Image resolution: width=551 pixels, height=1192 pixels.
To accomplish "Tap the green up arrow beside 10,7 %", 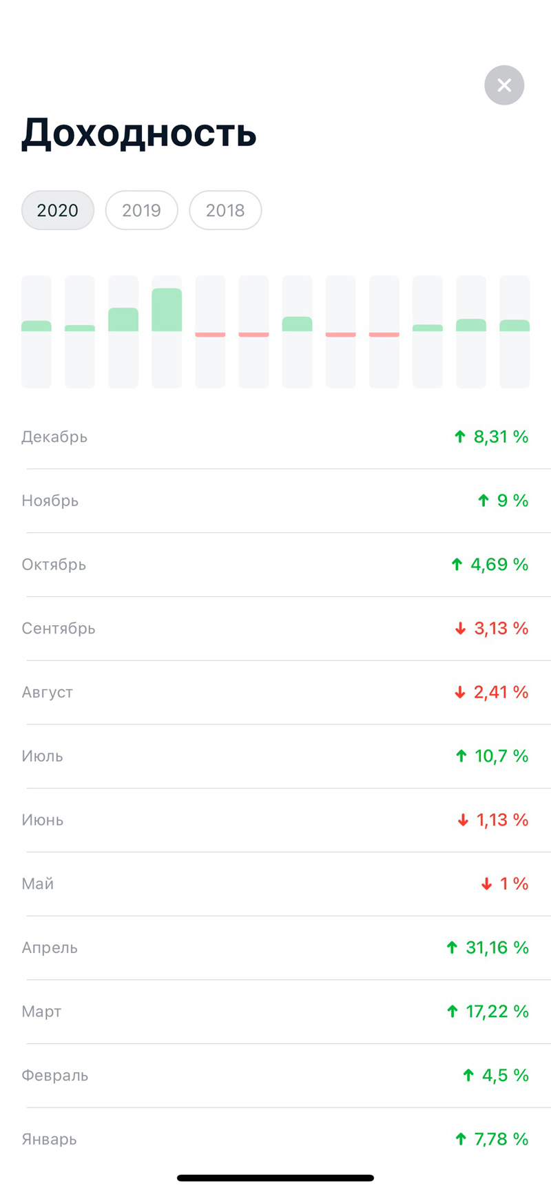I will click(x=461, y=756).
